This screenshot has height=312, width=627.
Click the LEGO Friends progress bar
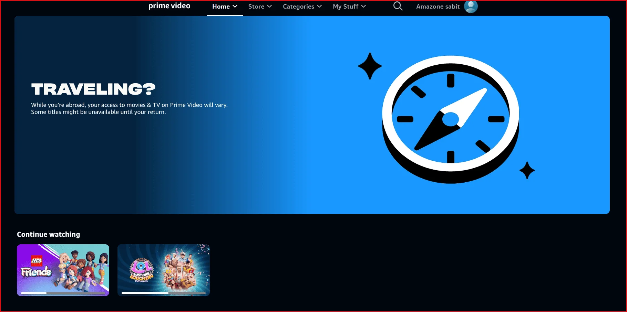[x=63, y=293]
